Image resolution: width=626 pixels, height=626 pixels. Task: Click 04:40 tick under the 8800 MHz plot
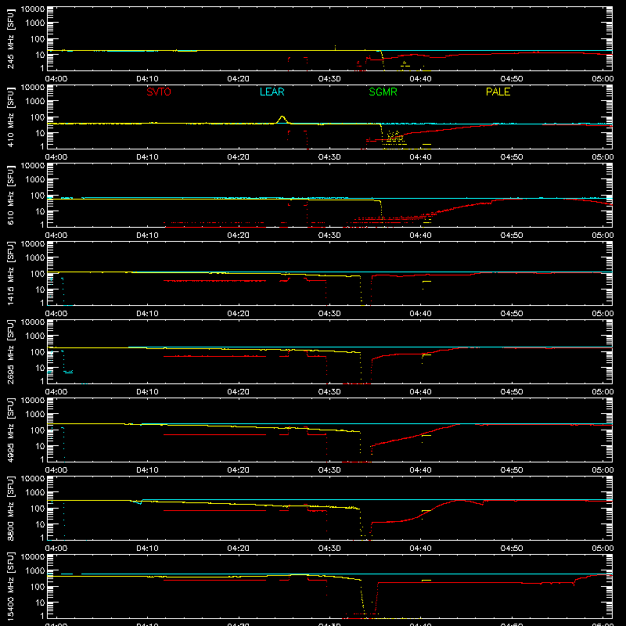[420, 549]
